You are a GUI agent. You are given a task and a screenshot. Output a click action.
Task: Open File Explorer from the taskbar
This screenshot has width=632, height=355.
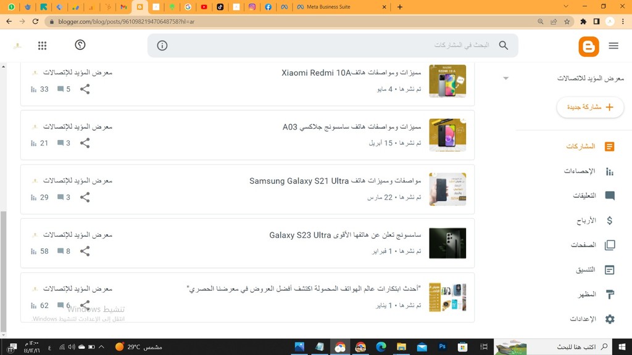[401, 346]
